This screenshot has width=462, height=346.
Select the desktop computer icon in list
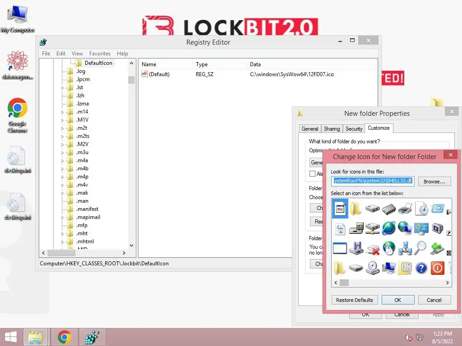(x=388, y=268)
